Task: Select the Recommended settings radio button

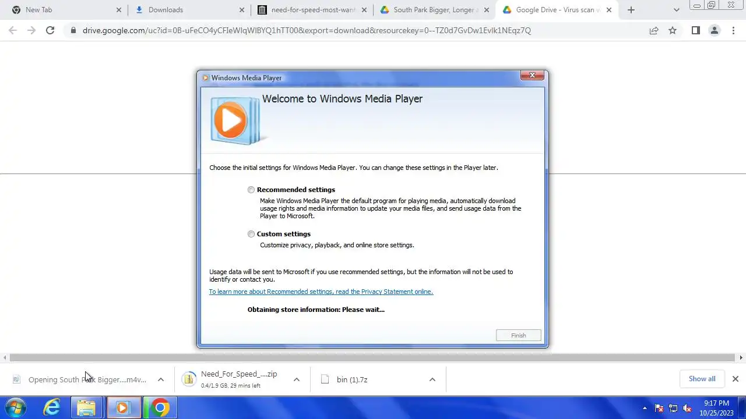Action: [x=251, y=190]
